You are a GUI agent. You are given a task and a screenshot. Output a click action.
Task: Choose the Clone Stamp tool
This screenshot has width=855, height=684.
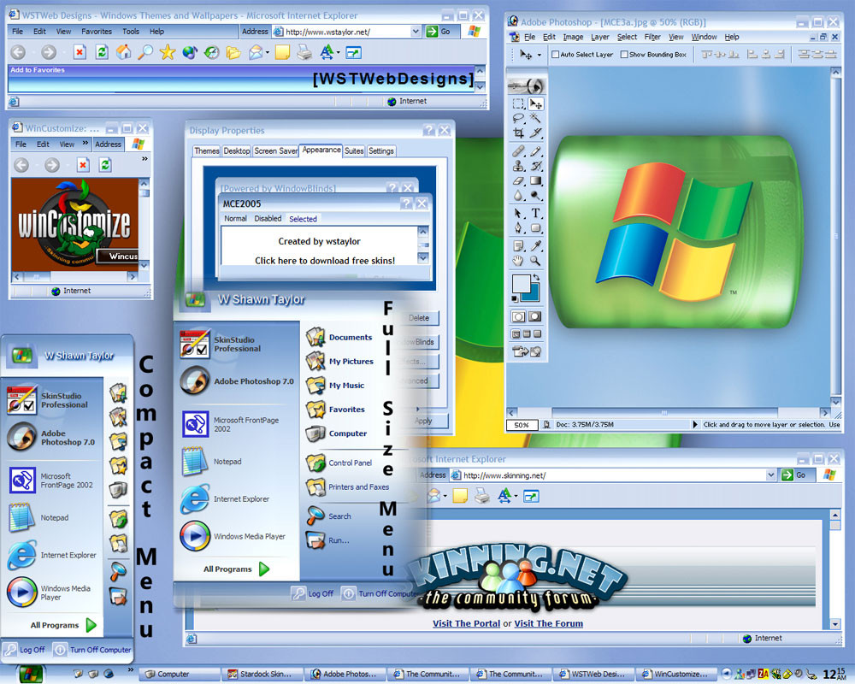tap(519, 167)
